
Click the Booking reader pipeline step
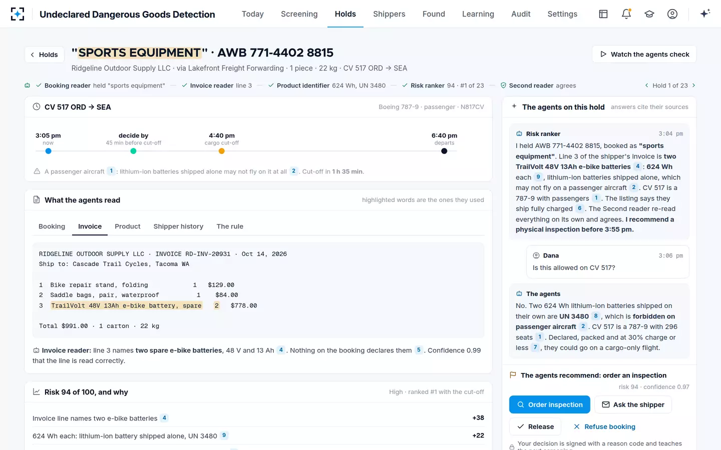coord(100,85)
